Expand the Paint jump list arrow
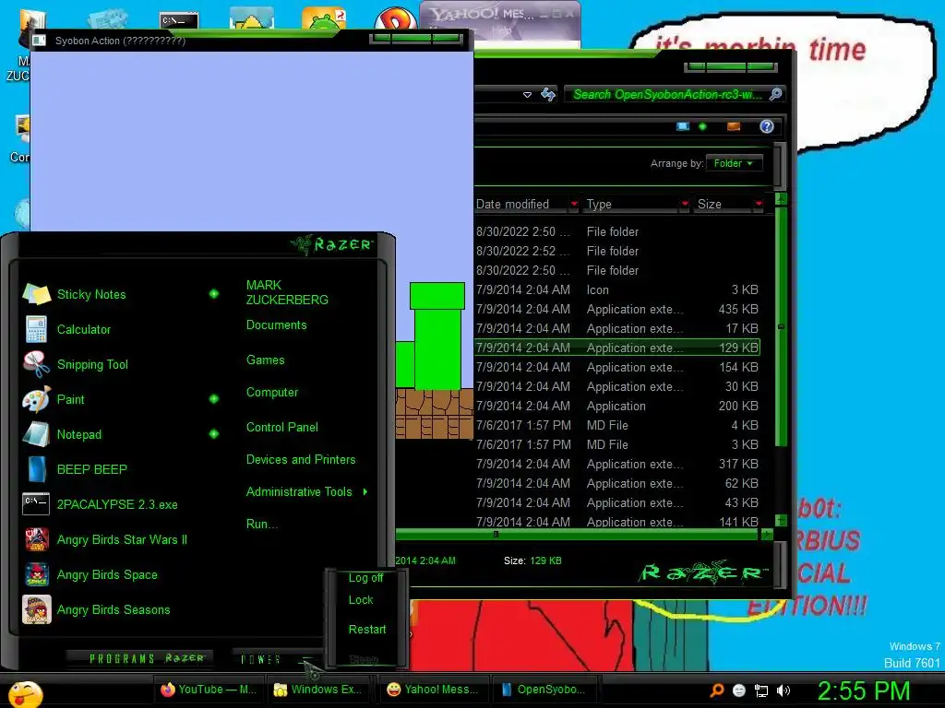This screenshot has width=945, height=708. [x=214, y=398]
